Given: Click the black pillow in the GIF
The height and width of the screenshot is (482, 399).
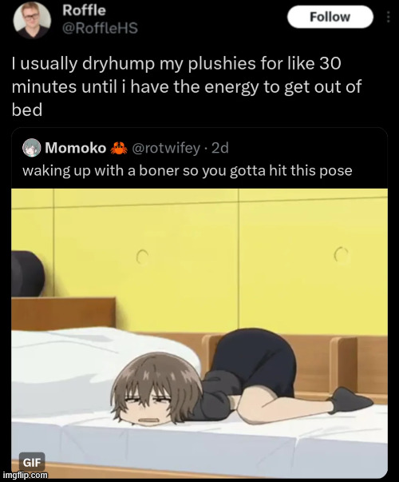Looking at the screenshot, I should (x=28, y=273).
